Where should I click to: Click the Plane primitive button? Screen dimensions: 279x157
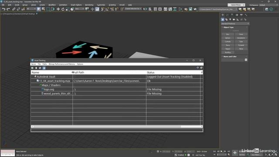241,49
